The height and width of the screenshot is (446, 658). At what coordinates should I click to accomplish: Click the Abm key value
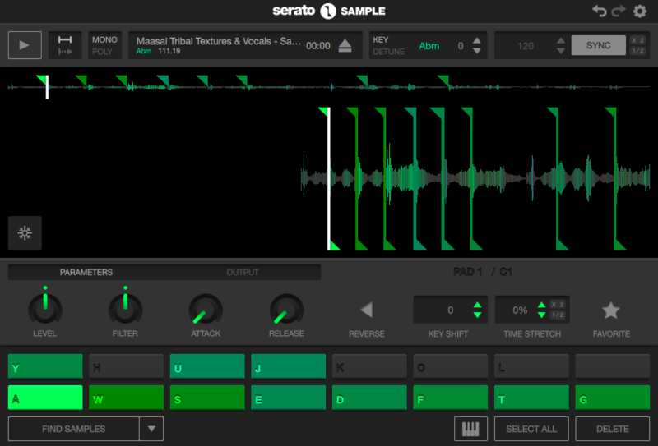(x=429, y=46)
